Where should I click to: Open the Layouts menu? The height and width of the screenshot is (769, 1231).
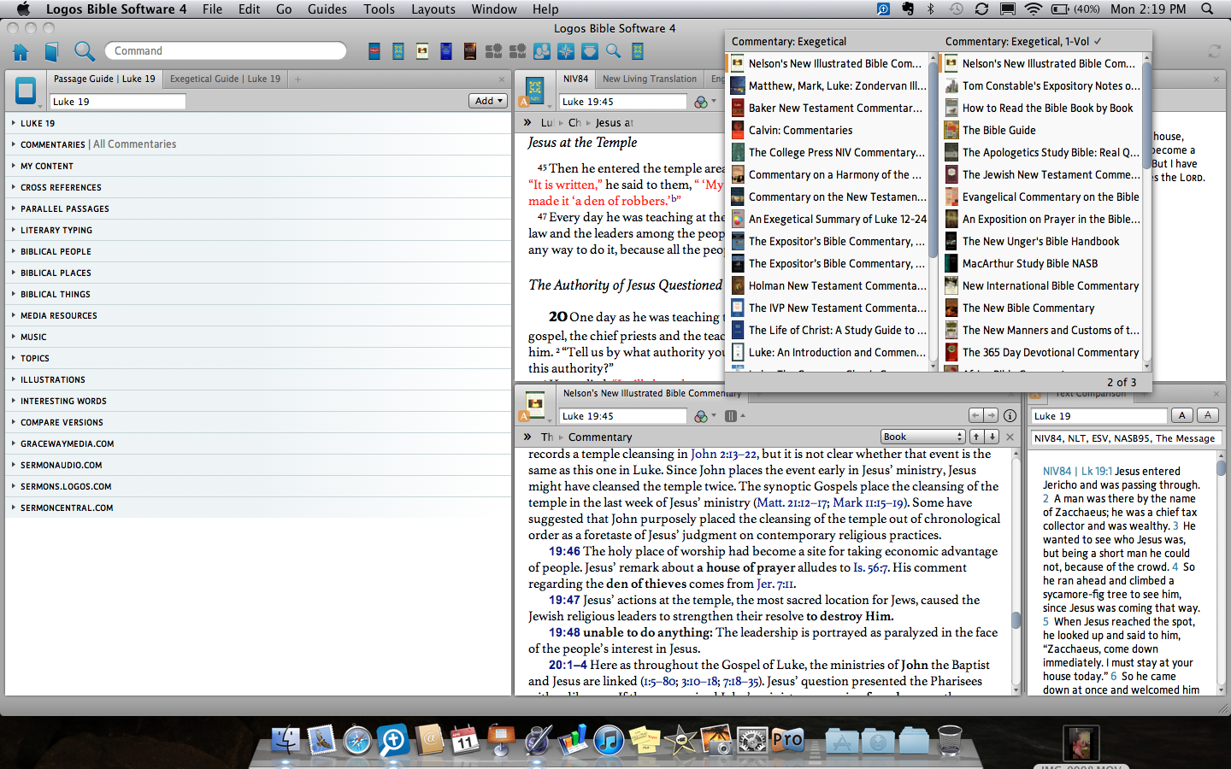(433, 9)
